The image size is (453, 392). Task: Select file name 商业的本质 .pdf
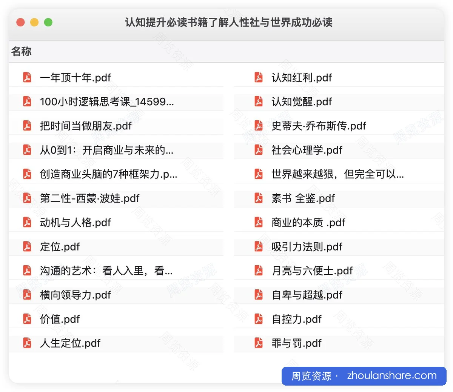click(x=308, y=223)
